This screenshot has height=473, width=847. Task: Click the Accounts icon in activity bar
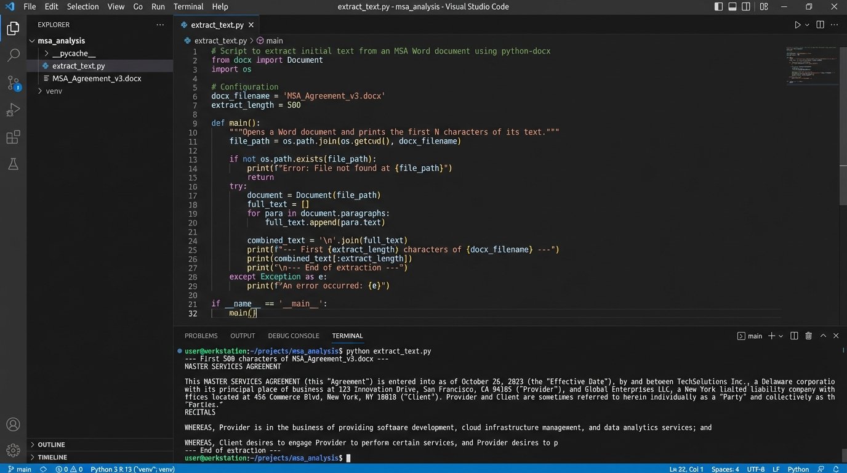13,424
